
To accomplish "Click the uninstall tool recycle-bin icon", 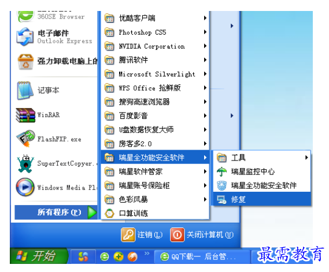I will coord(25,62).
